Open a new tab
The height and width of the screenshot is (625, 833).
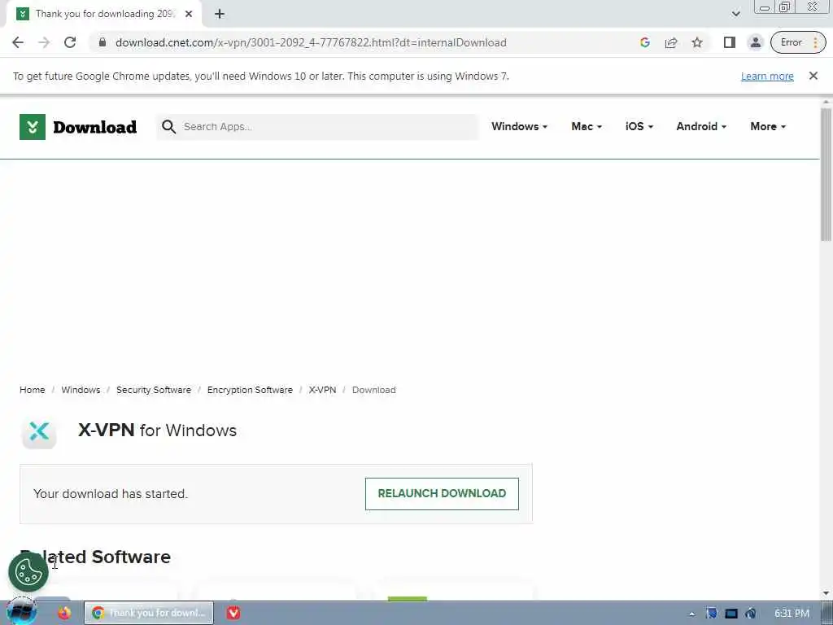point(220,15)
